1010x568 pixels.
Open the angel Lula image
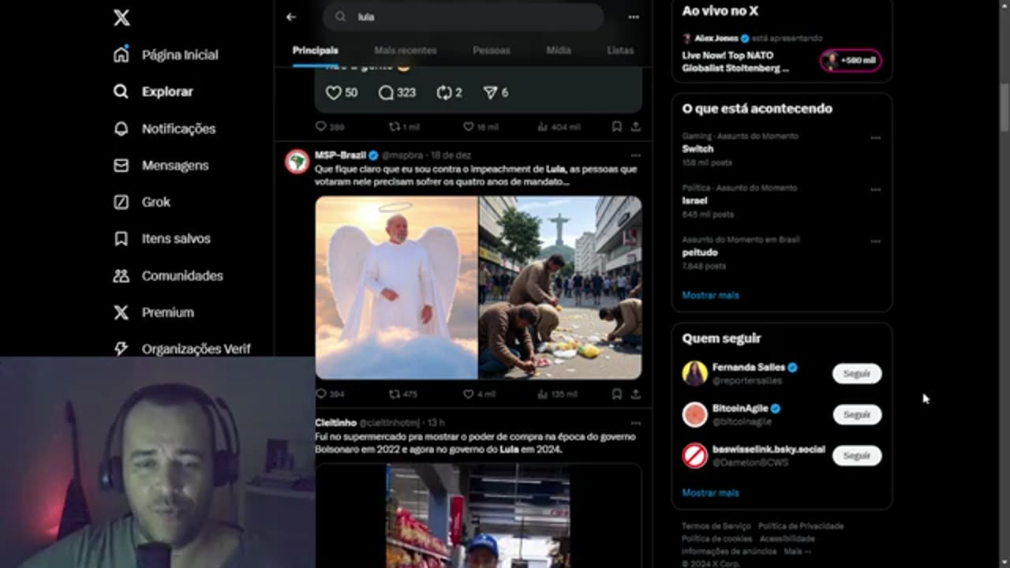[396, 288]
